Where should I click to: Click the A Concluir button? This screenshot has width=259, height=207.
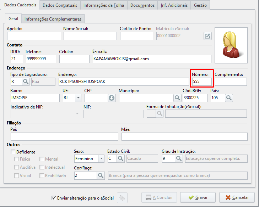[x=159, y=197]
